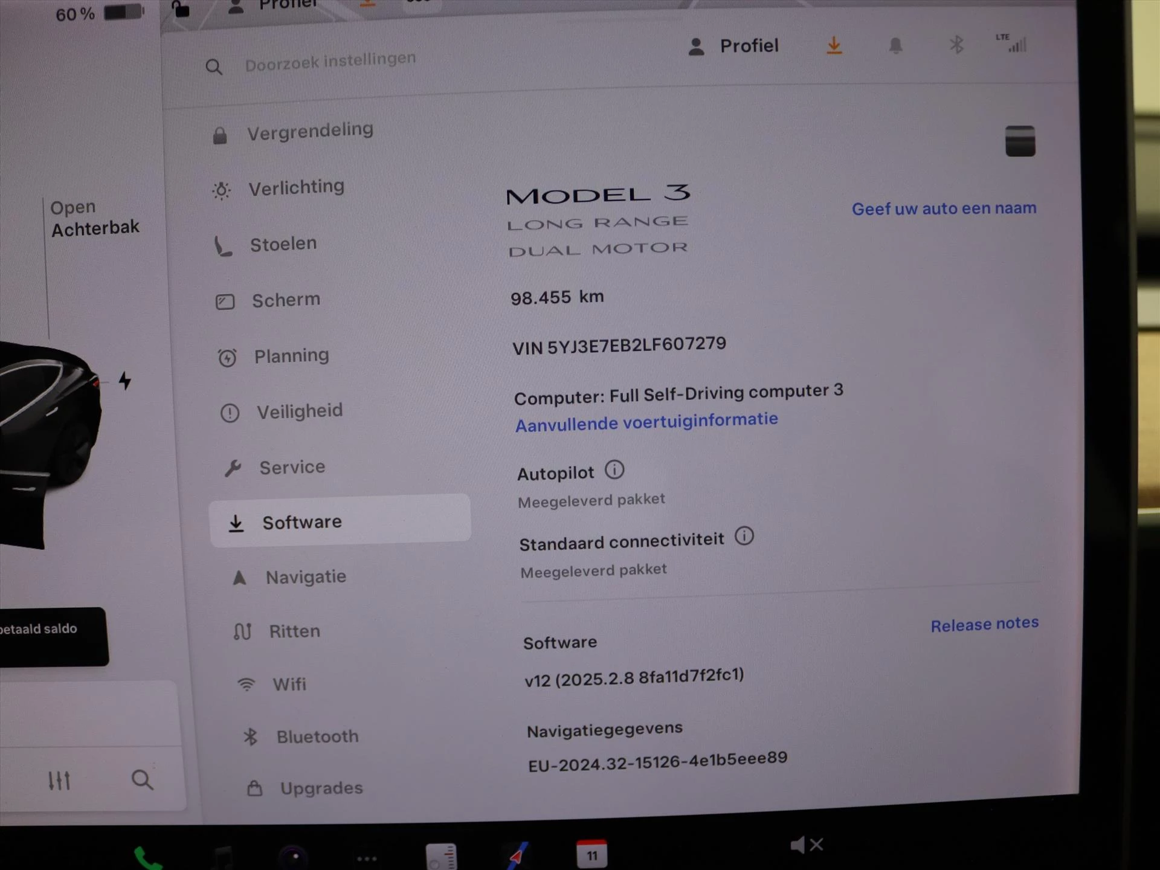This screenshot has height=870, width=1160.
Task: Tap the charging bolt icon by car
Action: point(124,381)
